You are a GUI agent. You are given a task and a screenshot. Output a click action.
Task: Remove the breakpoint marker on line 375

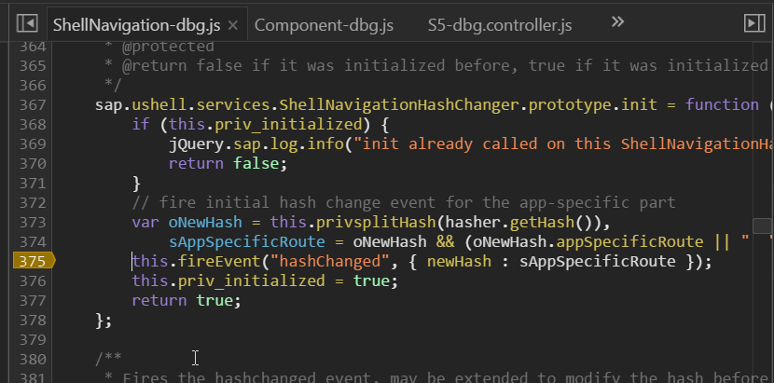(31, 261)
